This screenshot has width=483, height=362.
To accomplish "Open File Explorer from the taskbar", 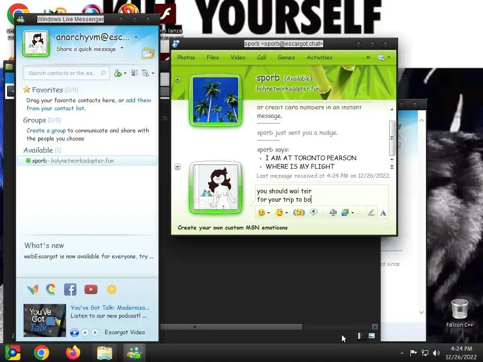I will click(x=105, y=353).
